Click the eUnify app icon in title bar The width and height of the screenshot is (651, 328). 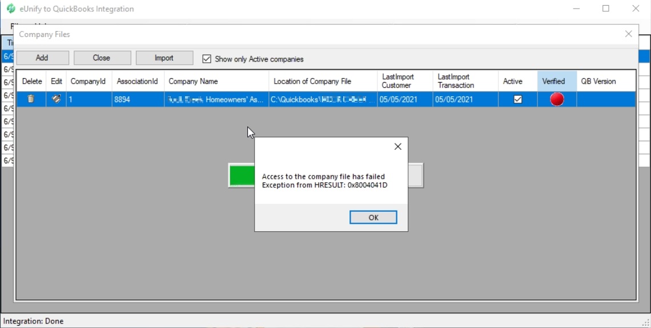(x=11, y=9)
